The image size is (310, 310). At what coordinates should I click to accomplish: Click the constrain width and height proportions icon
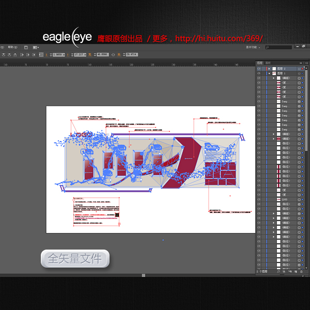[113, 55]
